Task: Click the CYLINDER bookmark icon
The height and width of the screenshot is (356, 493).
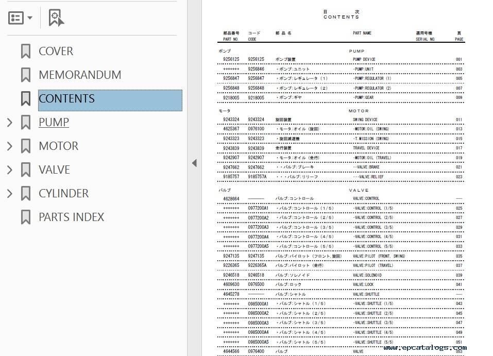Action: [x=26, y=193]
